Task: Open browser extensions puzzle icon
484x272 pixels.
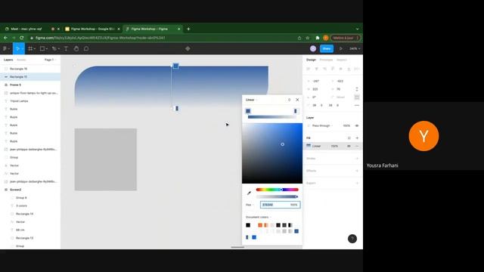Action: pyautogui.click(x=317, y=38)
